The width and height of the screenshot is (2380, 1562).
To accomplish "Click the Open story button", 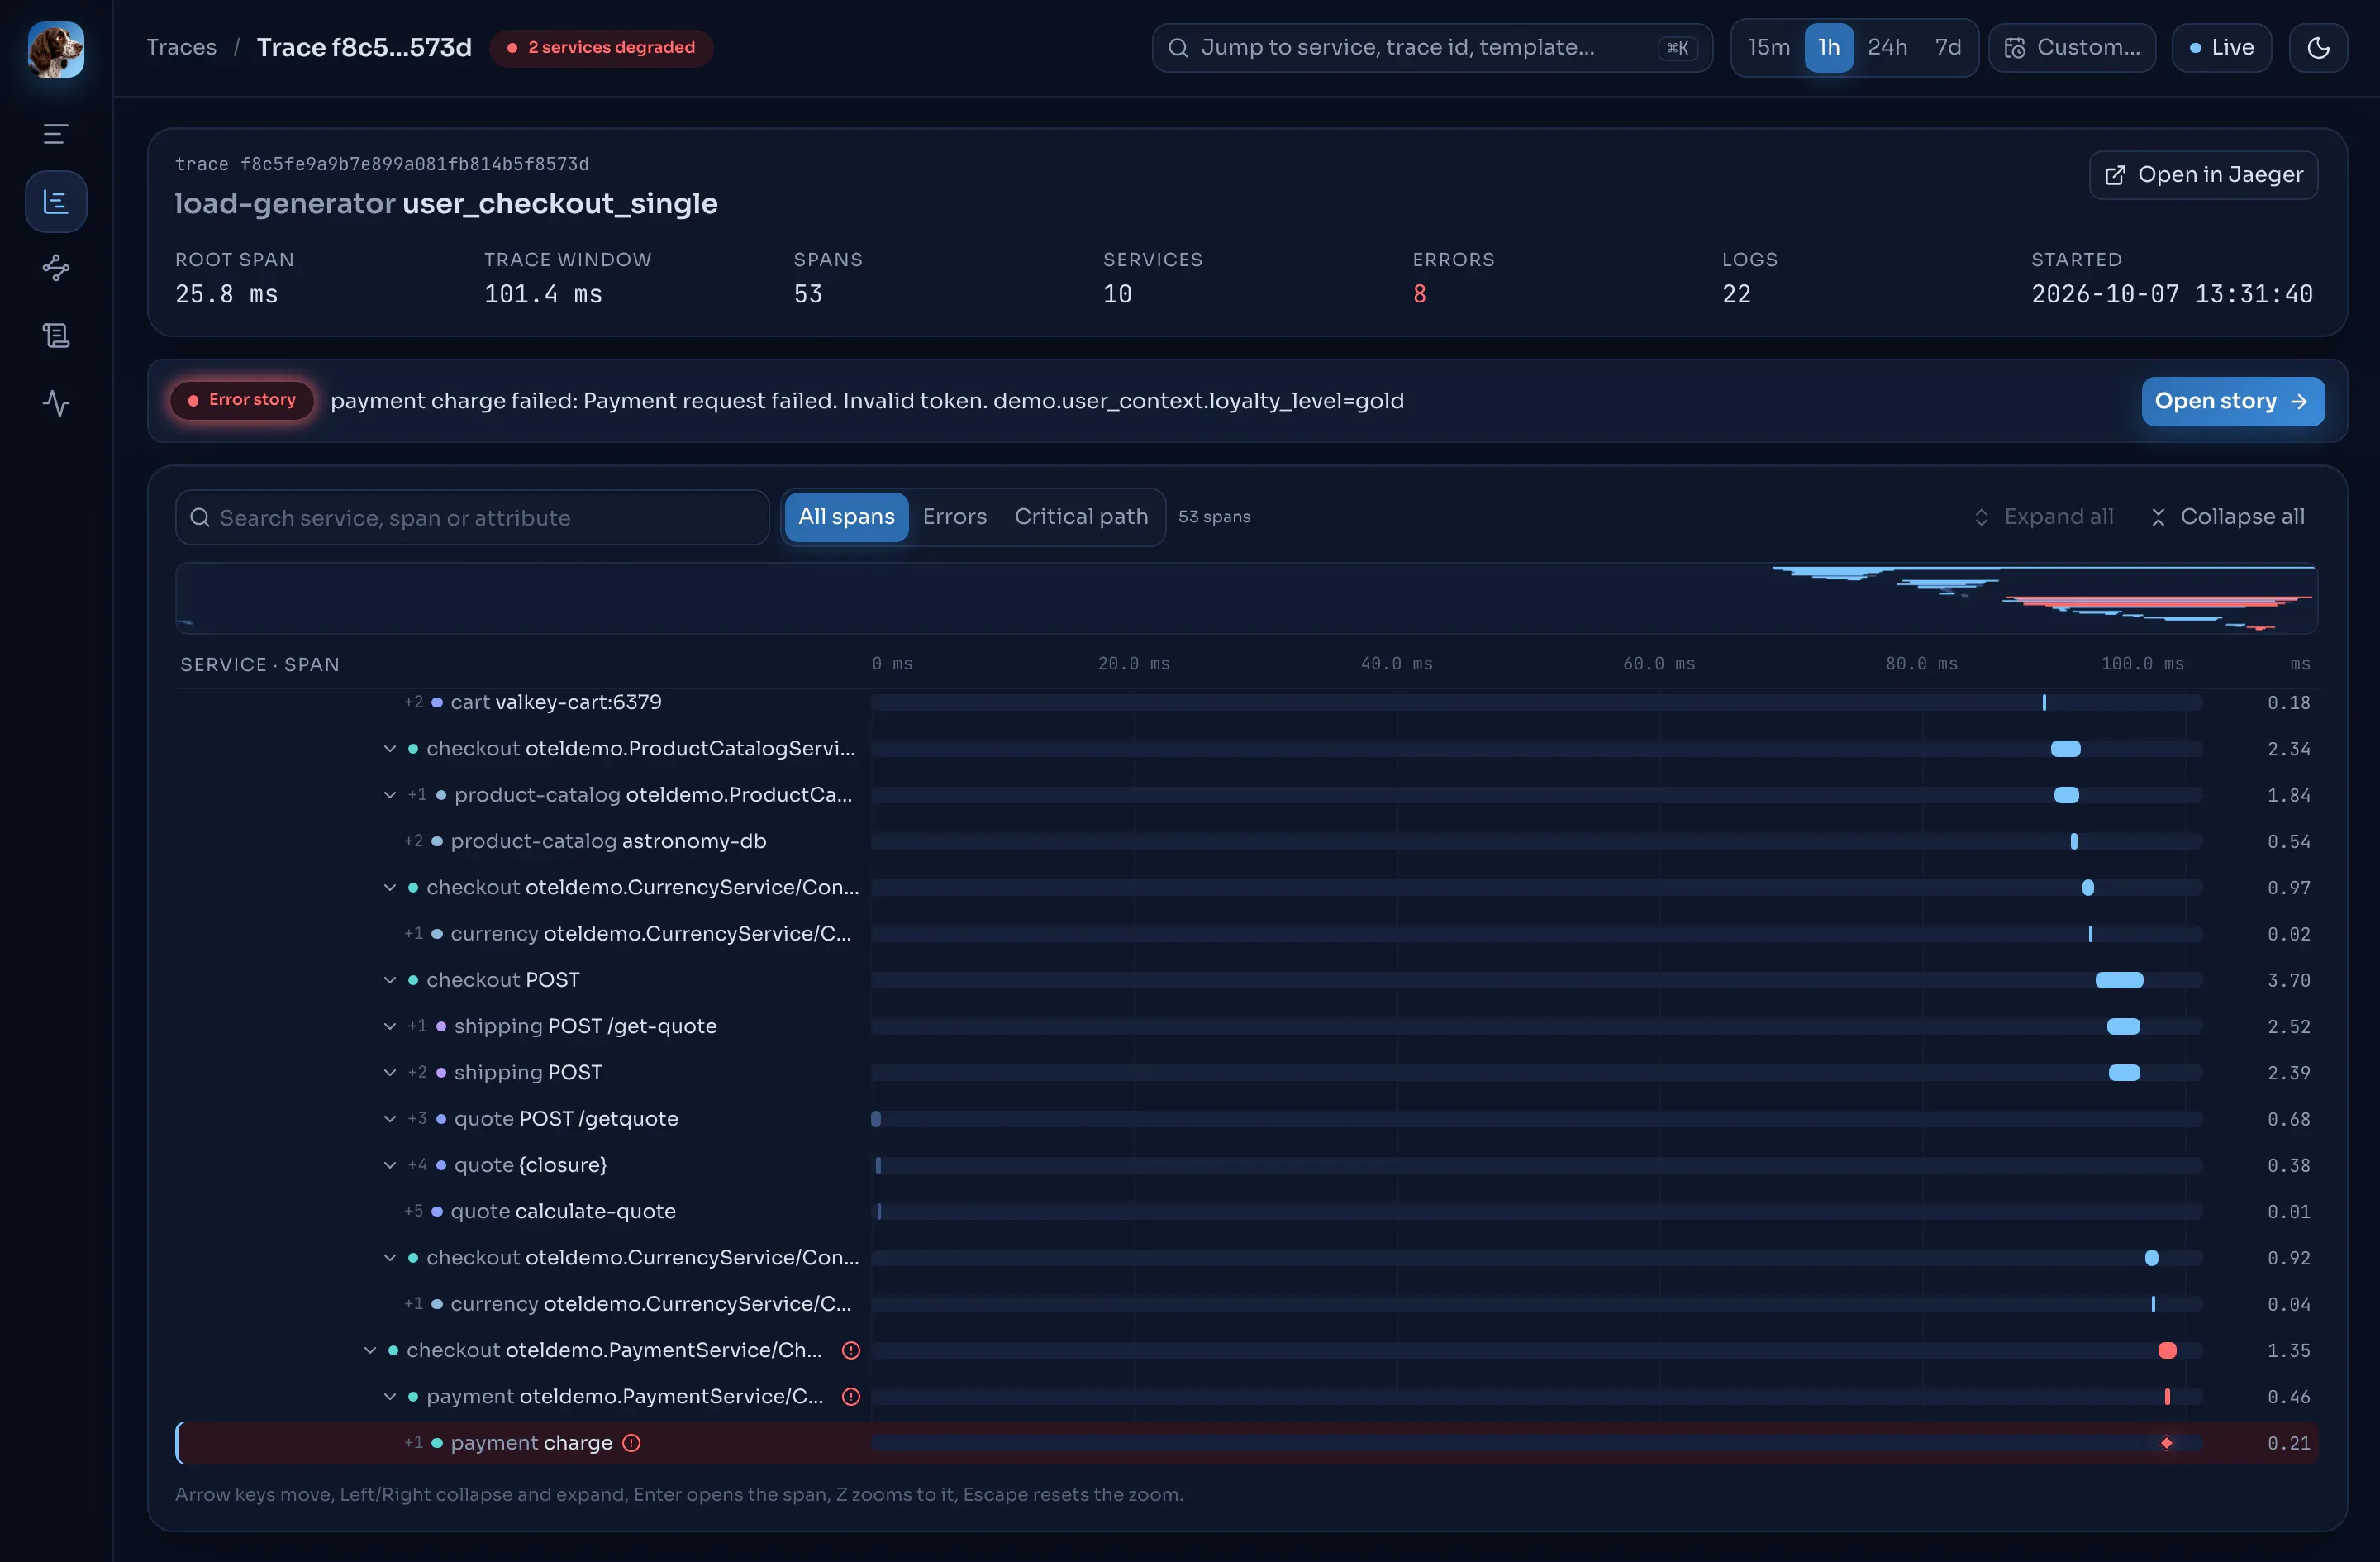I will [2232, 401].
